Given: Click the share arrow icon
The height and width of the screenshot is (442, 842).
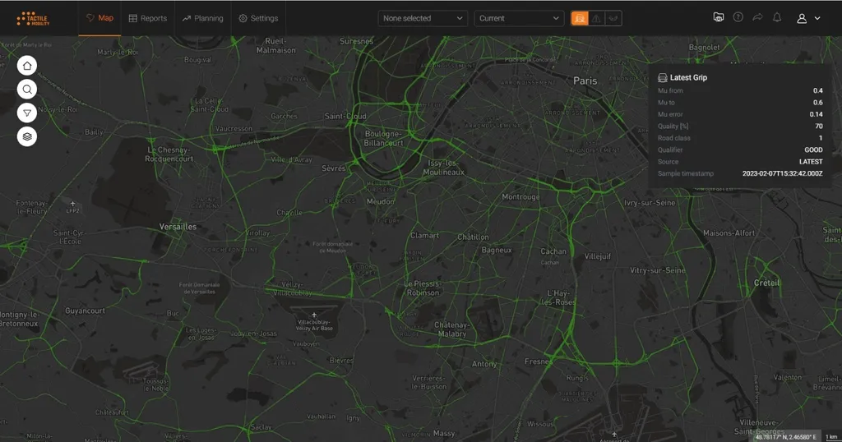Looking at the screenshot, I should [757, 17].
